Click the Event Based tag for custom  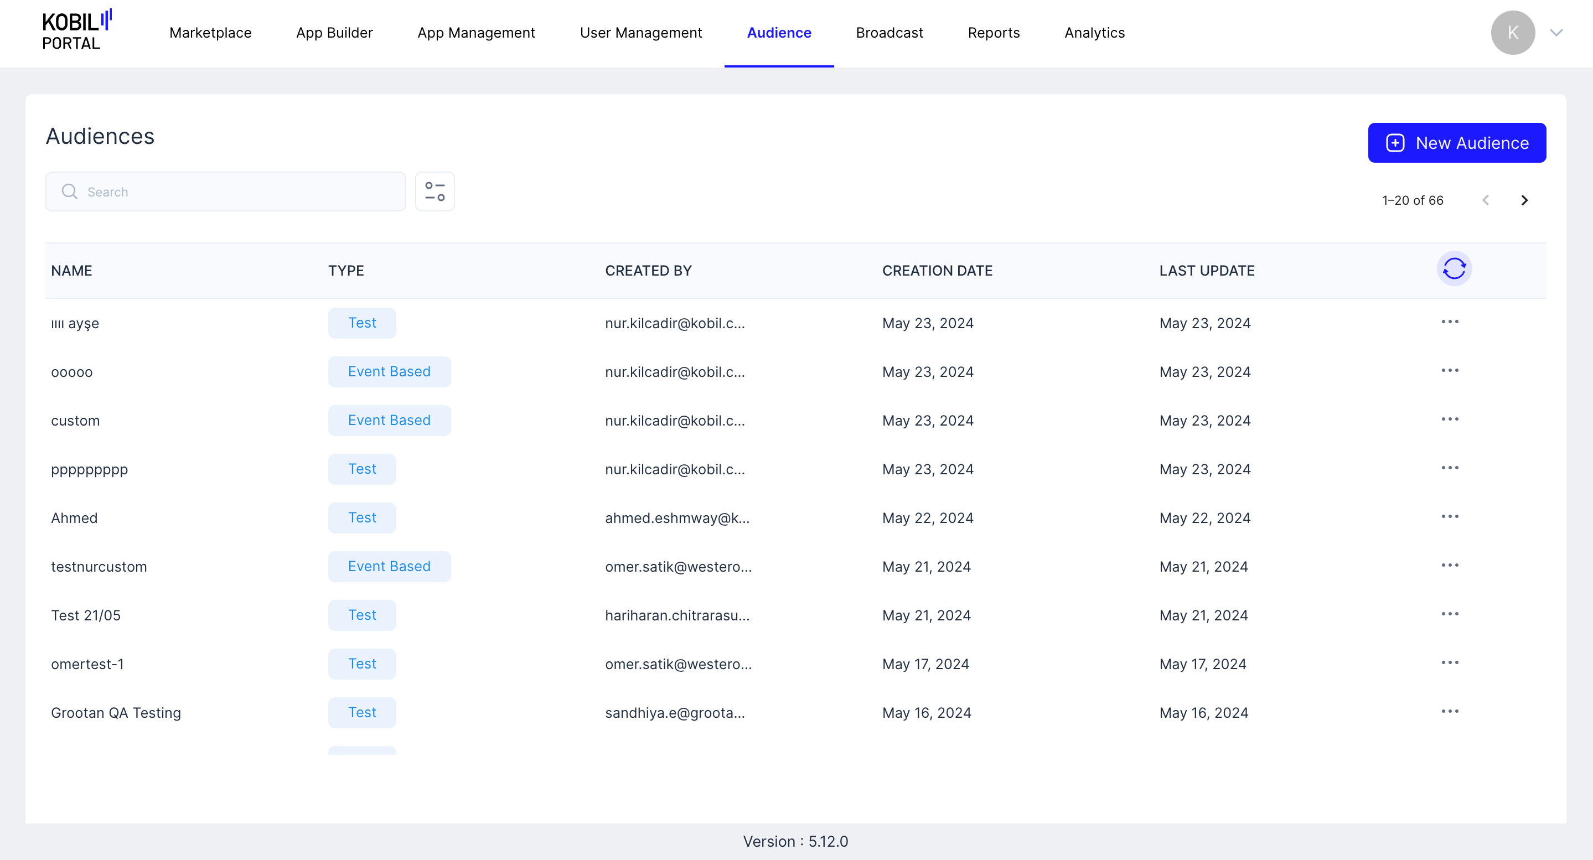[389, 421]
